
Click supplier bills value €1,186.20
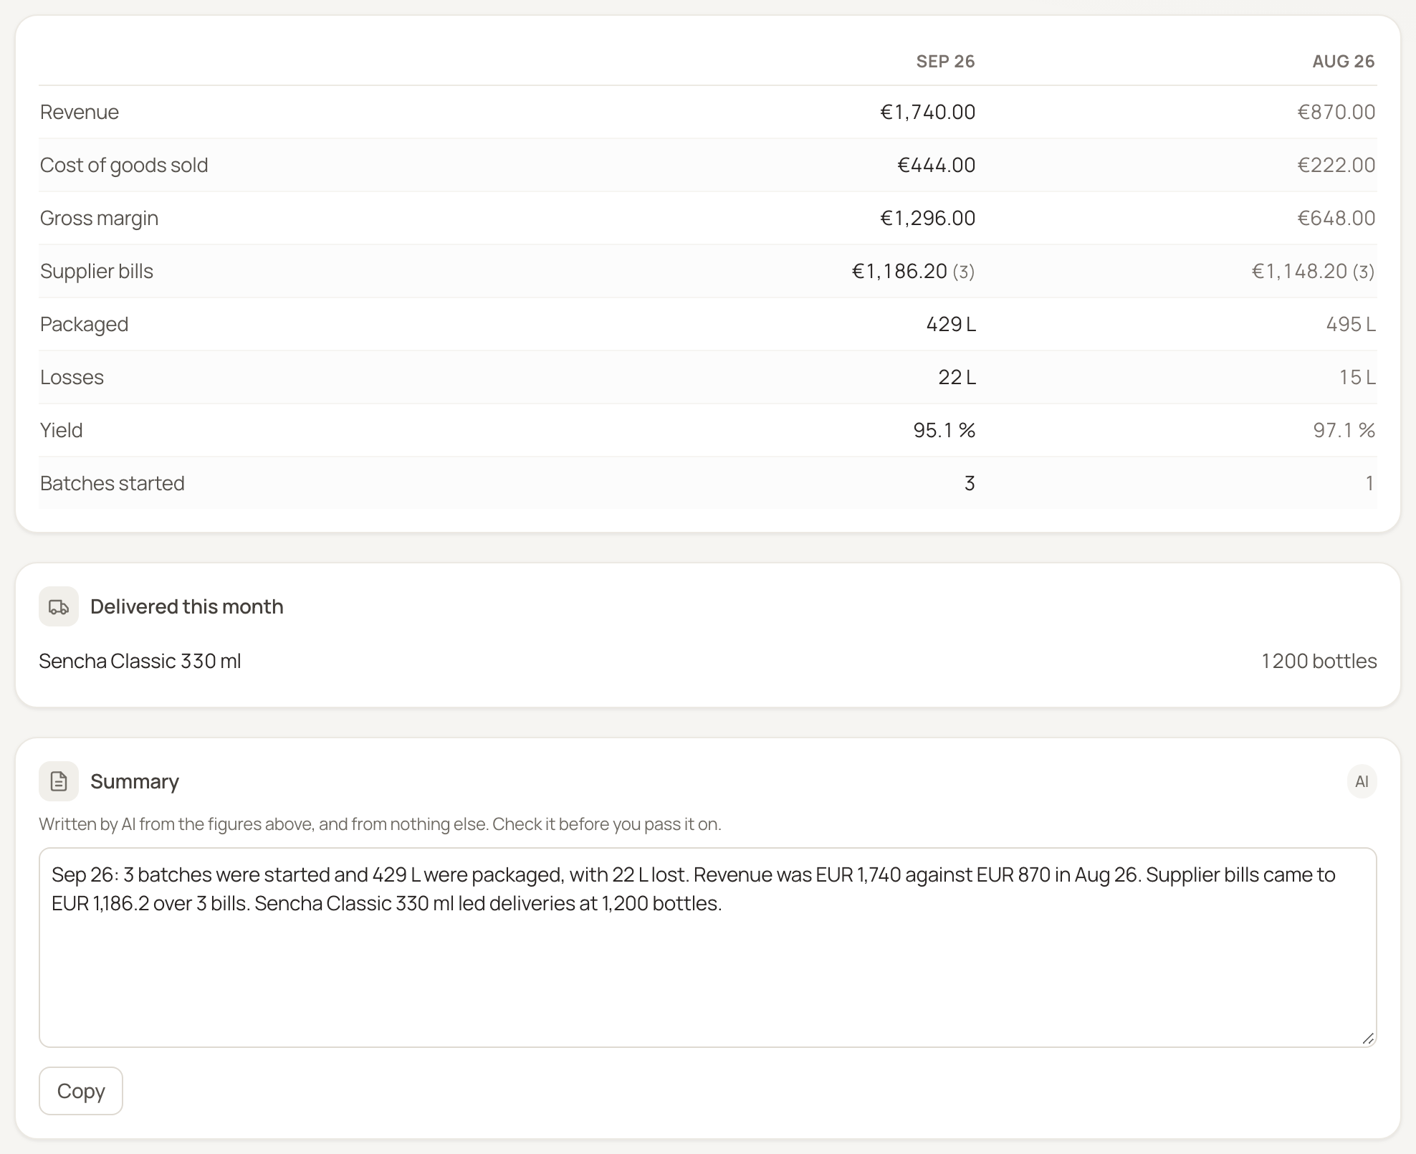pos(899,271)
